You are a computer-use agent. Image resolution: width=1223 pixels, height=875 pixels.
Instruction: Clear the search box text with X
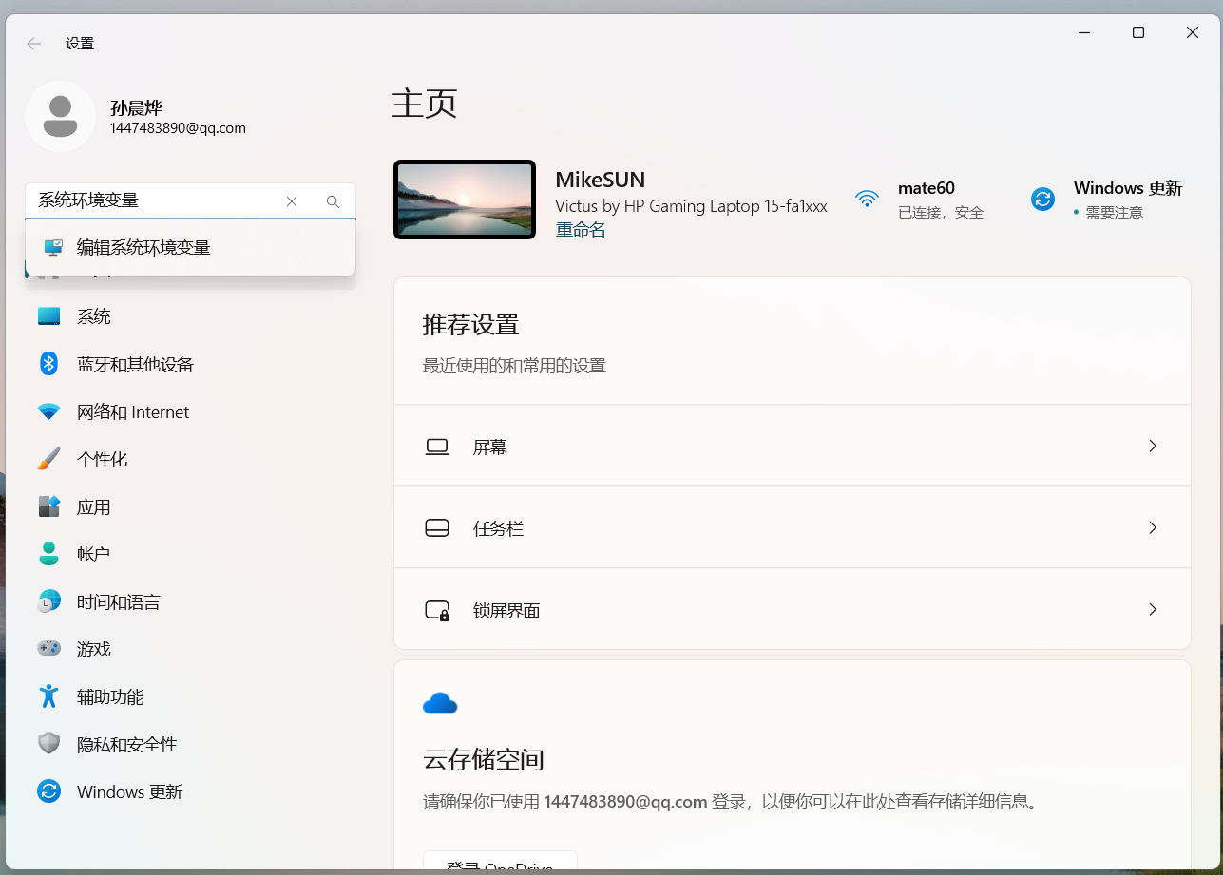click(292, 201)
